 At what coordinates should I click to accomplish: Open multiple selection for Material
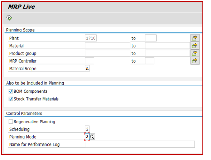tap(195, 46)
